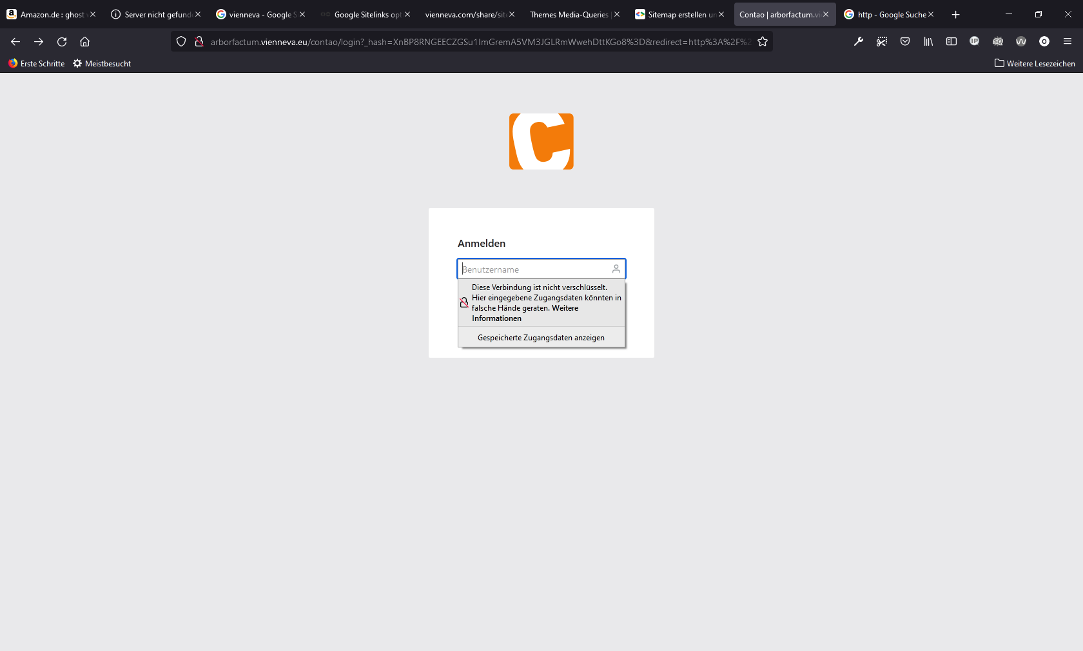Open the Firefox home page
This screenshot has height=651, width=1083.
[84, 42]
